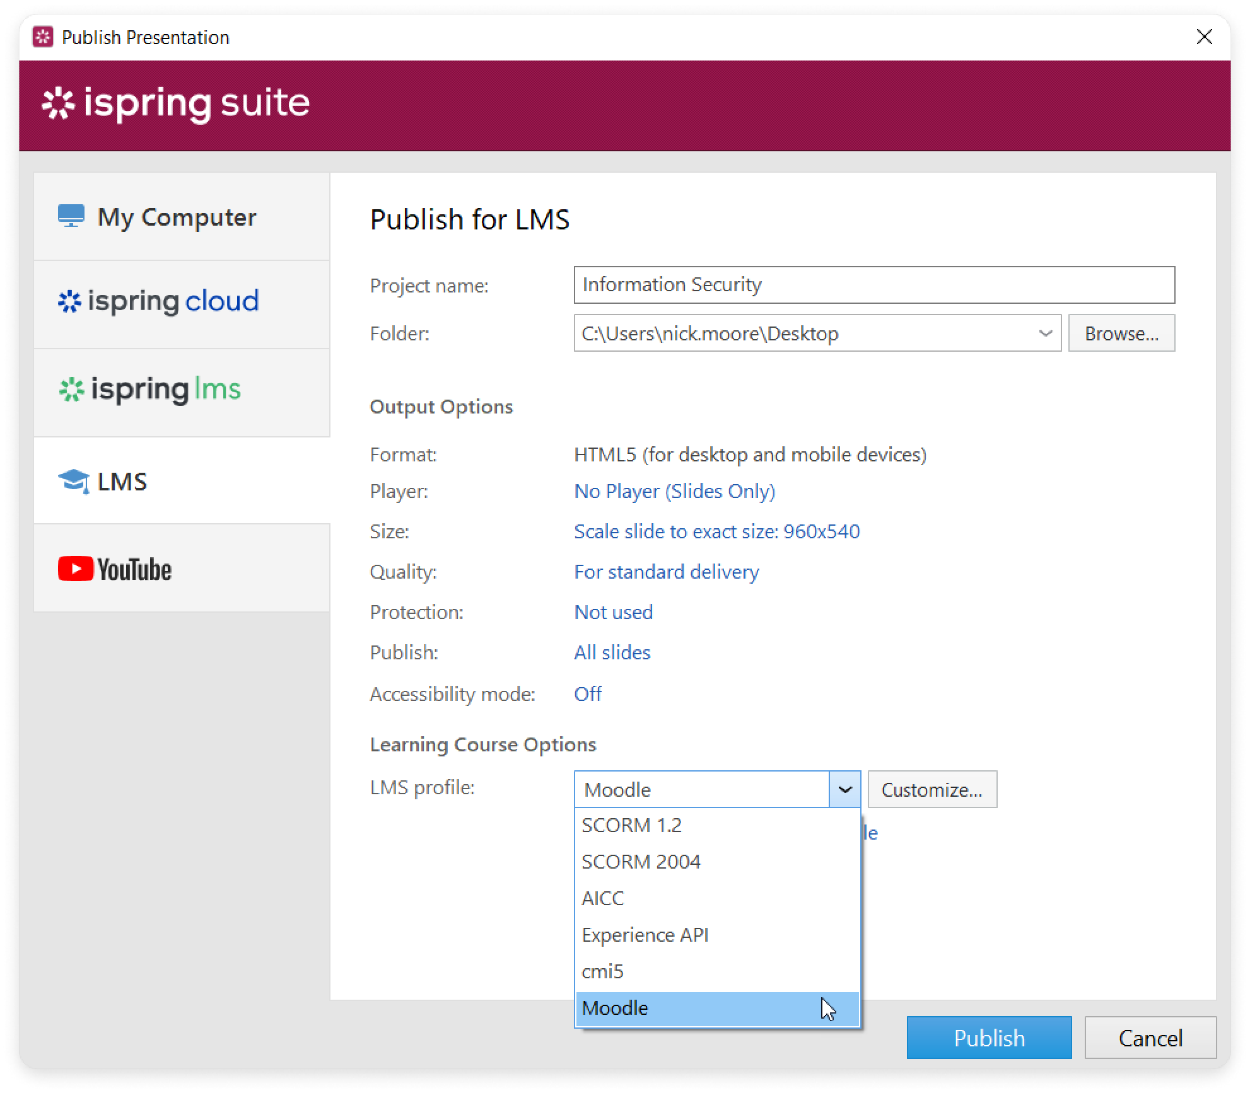Pick the AICC profile option
This screenshot has height=1093, width=1250.
[602, 898]
